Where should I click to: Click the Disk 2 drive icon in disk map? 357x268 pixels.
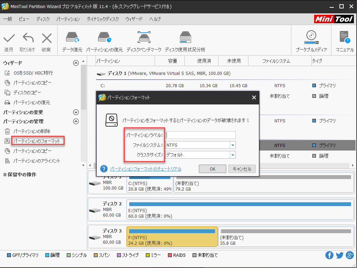(x=95, y=211)
